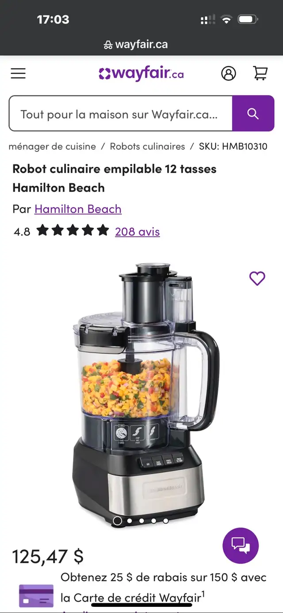Select the second image carousel dot
Viewport: 283px width, 613px height.
130,521
